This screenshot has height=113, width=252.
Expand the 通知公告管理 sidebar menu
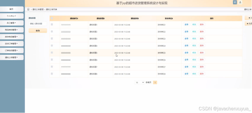tap(12, 57)
